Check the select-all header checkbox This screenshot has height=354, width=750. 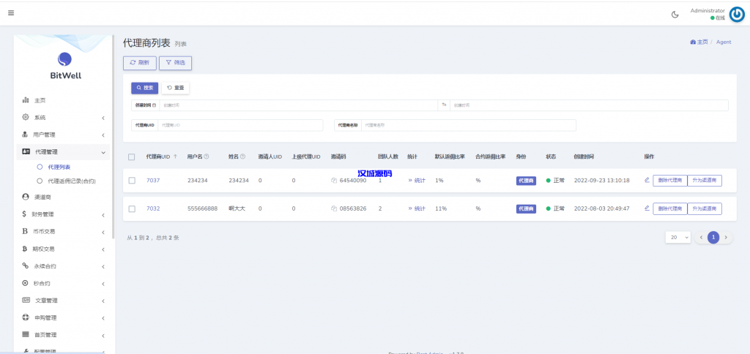click(132, 157)
